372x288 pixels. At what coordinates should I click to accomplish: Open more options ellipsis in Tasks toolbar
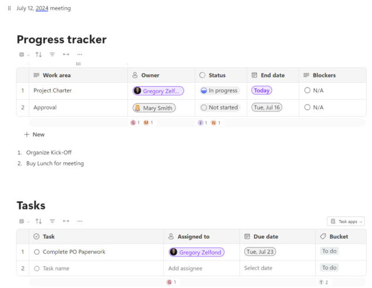tap(80, 221)
